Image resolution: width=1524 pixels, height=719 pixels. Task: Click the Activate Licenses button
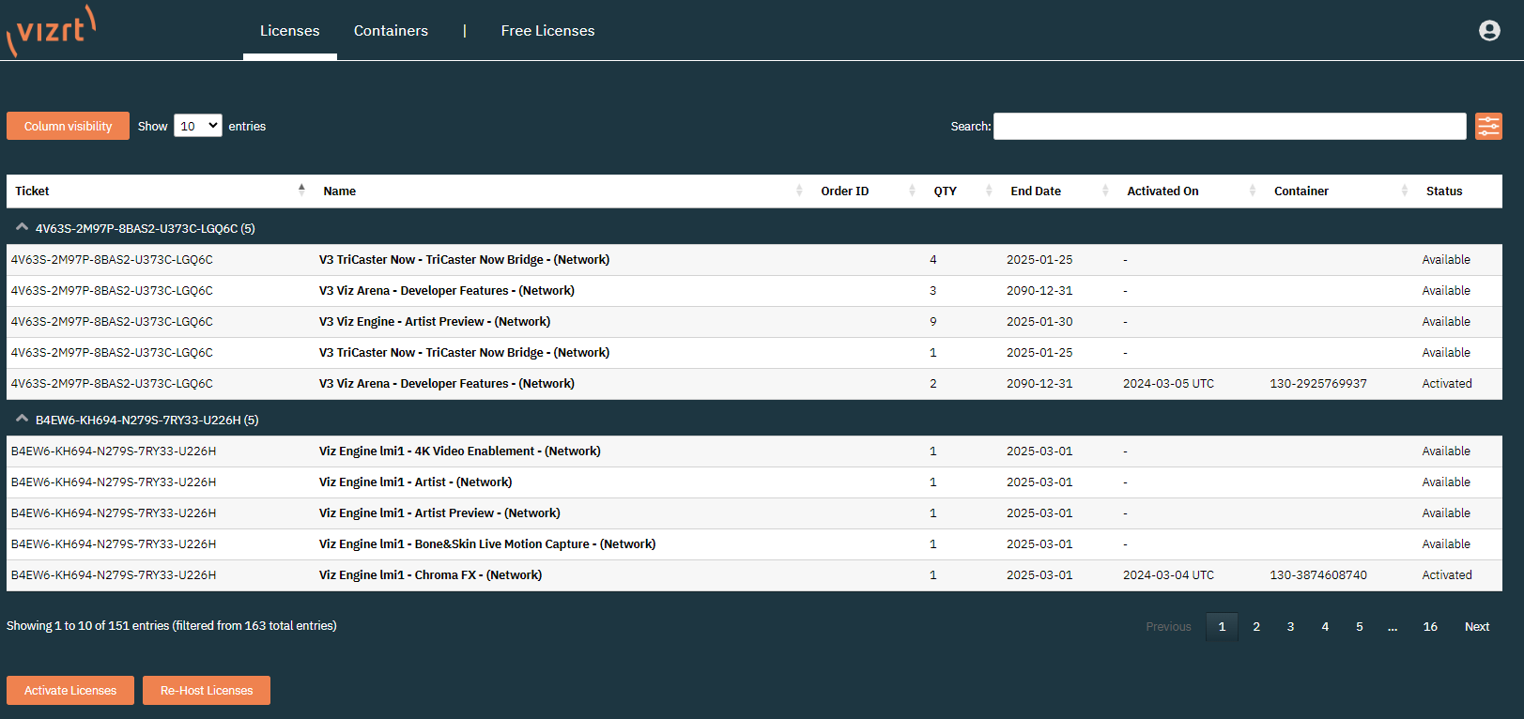point(70,690)
